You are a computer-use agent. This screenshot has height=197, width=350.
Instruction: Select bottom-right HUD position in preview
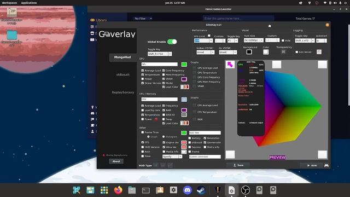click(322, 154)
